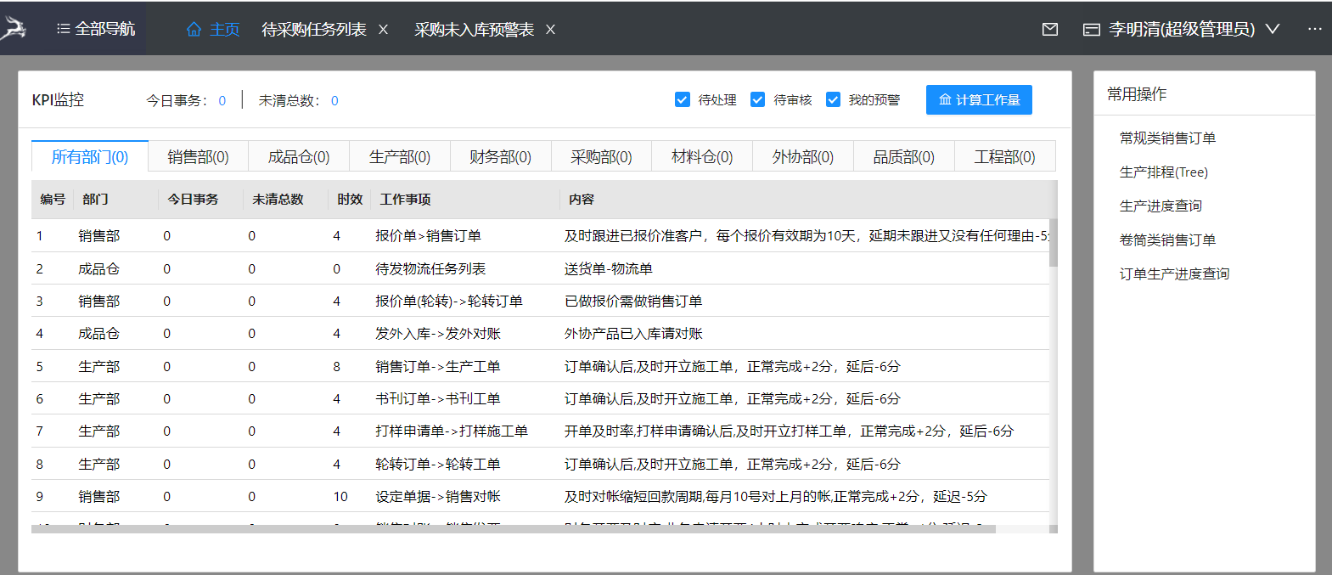Open 常规类销售订单 from common operations

point(1167,138)
